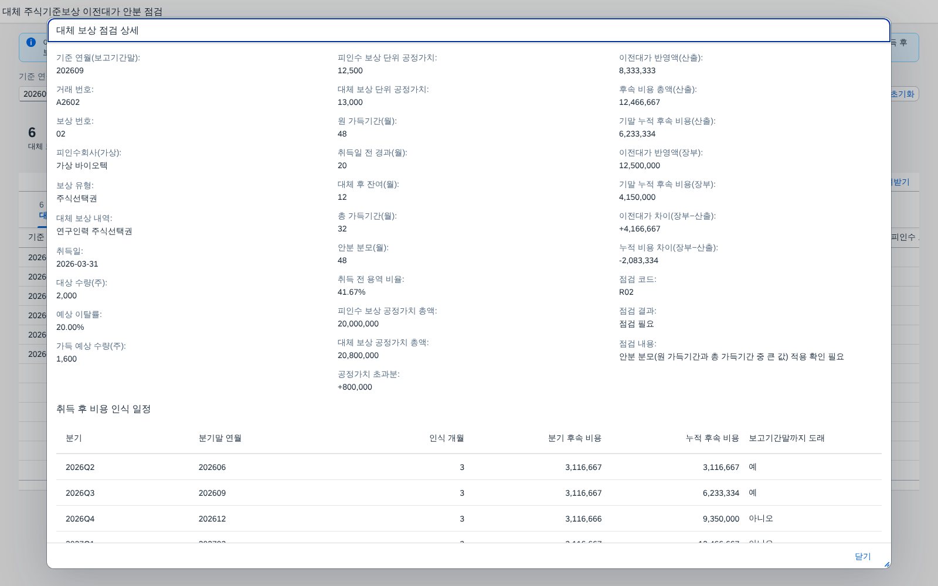
Task: Click the blue information icon behind the dialog
Action: point(31,42)
